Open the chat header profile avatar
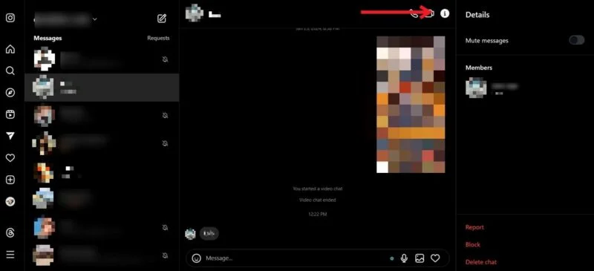Viewport: 594px width, 271px height. (x=195, y=13)
